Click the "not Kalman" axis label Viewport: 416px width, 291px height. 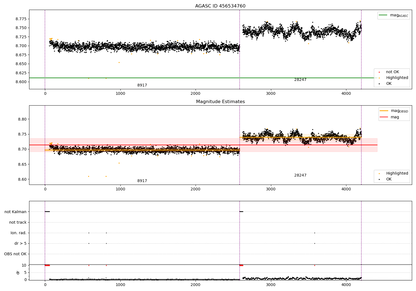(16, 212)
